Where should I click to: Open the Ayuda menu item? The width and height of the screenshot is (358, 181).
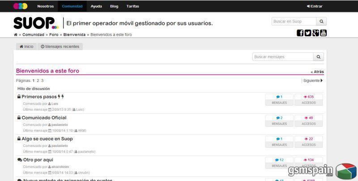(x=96, y=6)
